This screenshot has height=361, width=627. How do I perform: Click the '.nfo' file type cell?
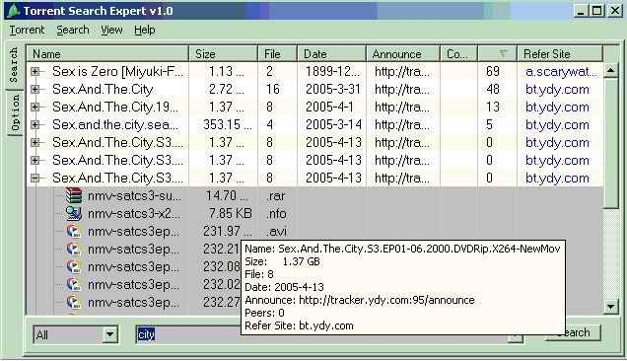coord(276,213)
